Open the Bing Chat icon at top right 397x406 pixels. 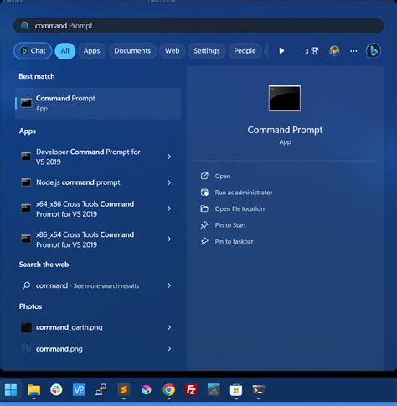pos(374,51)
